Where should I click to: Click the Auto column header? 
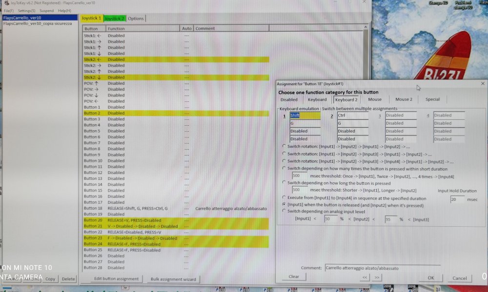click(187, 28)
